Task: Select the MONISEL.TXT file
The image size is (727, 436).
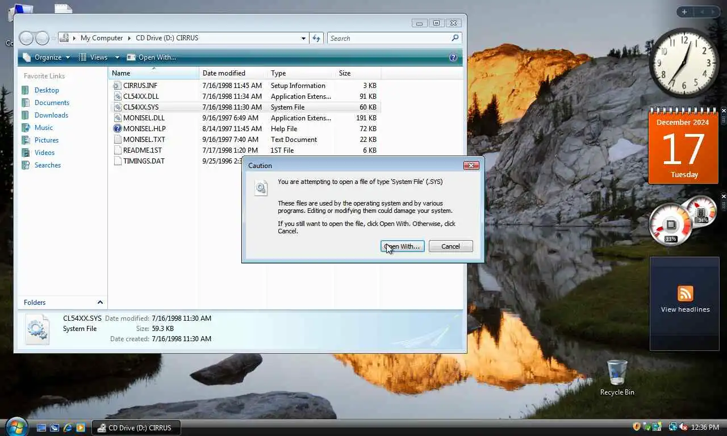Action: pos(144,140)
